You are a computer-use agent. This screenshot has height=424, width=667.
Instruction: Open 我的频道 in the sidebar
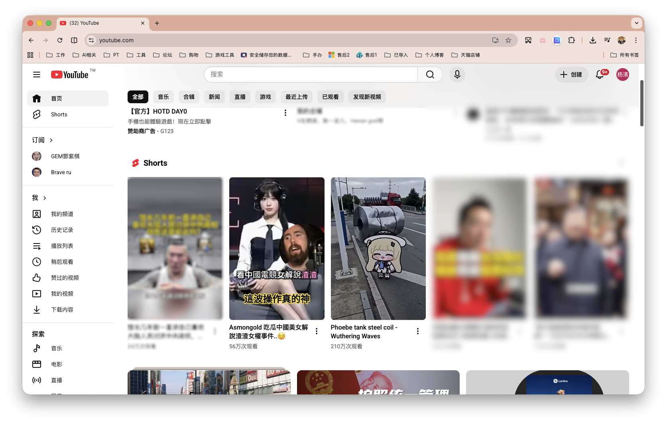tap(68, 214)
